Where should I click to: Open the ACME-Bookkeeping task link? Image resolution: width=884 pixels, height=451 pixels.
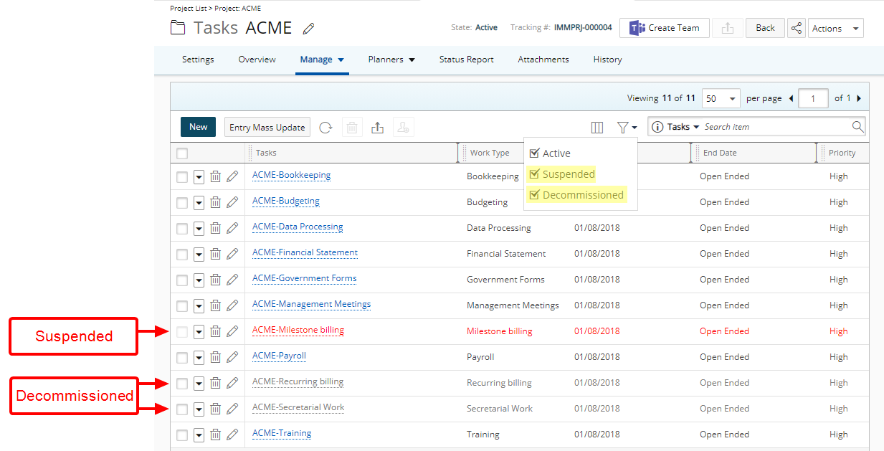291,175
